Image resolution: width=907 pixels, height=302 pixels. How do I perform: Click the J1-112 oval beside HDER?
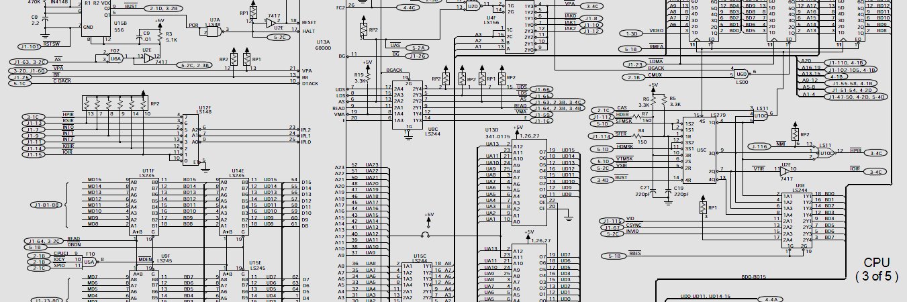point(602,117)
